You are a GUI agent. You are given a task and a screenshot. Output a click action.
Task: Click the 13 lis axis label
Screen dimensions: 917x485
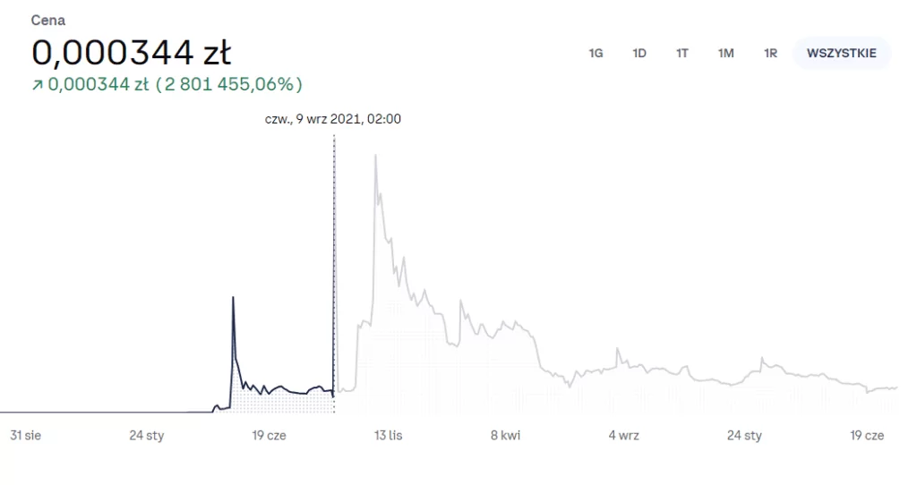tap(388, 436)
